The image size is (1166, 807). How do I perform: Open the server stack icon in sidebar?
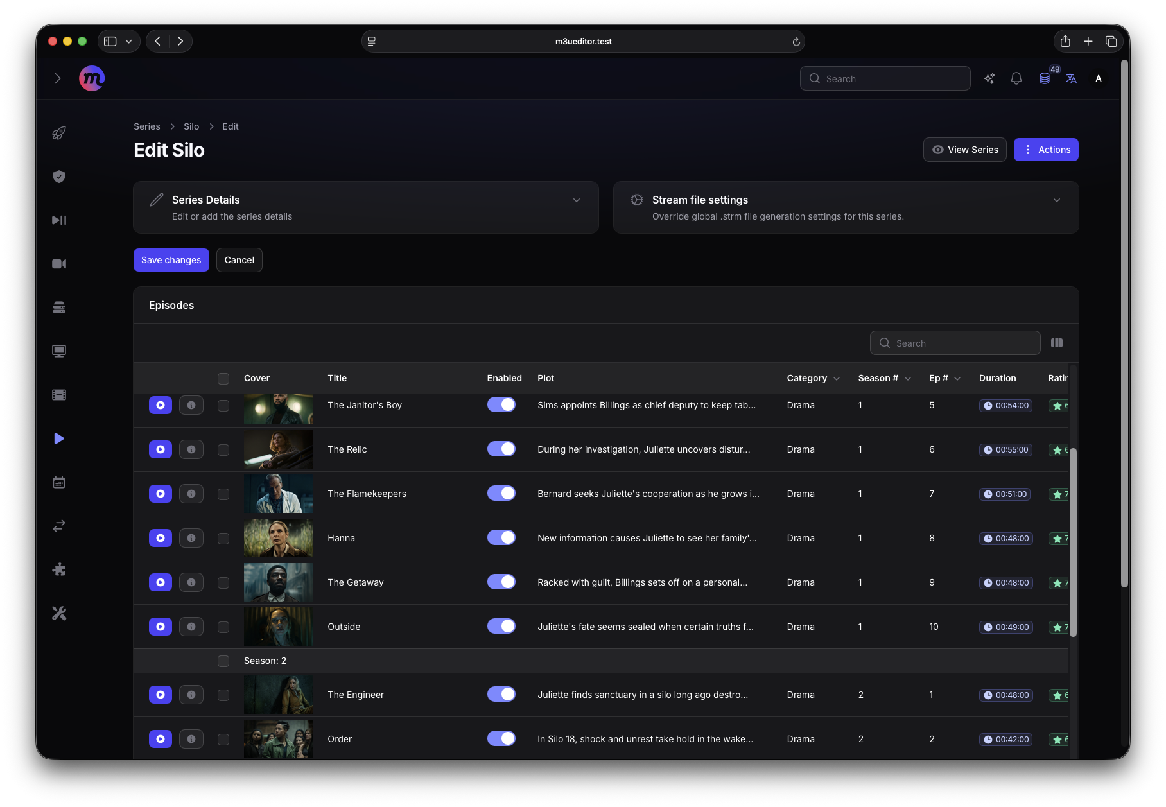coord(59,308)
